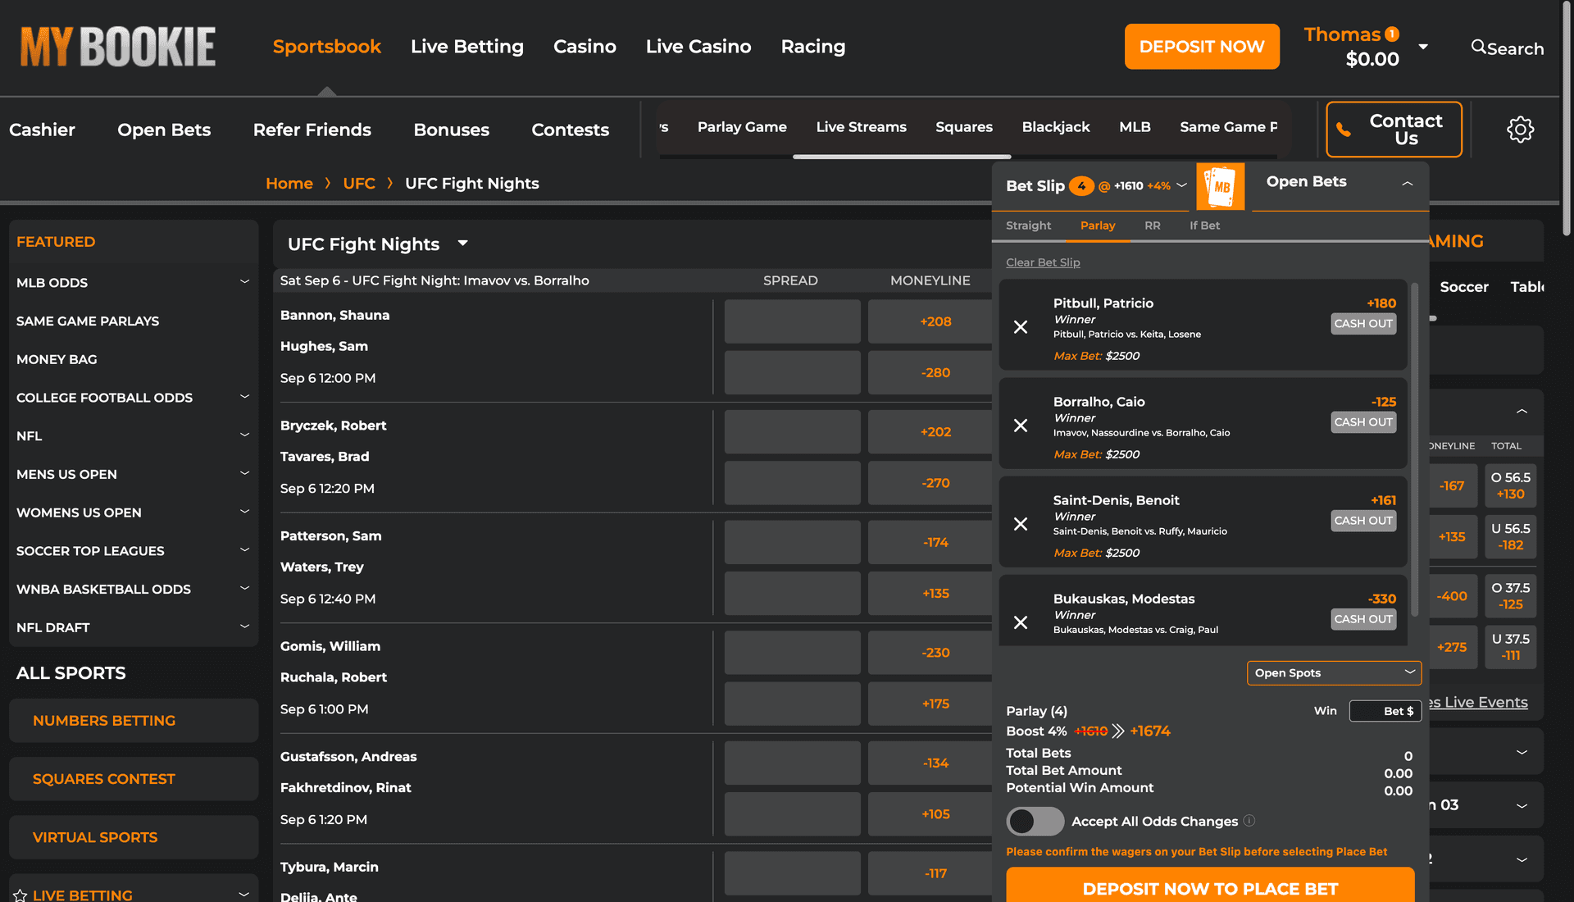This screenshot has height=902, width=1574.
Task: Open the Live Streams menu item
Action: point(861,127)
